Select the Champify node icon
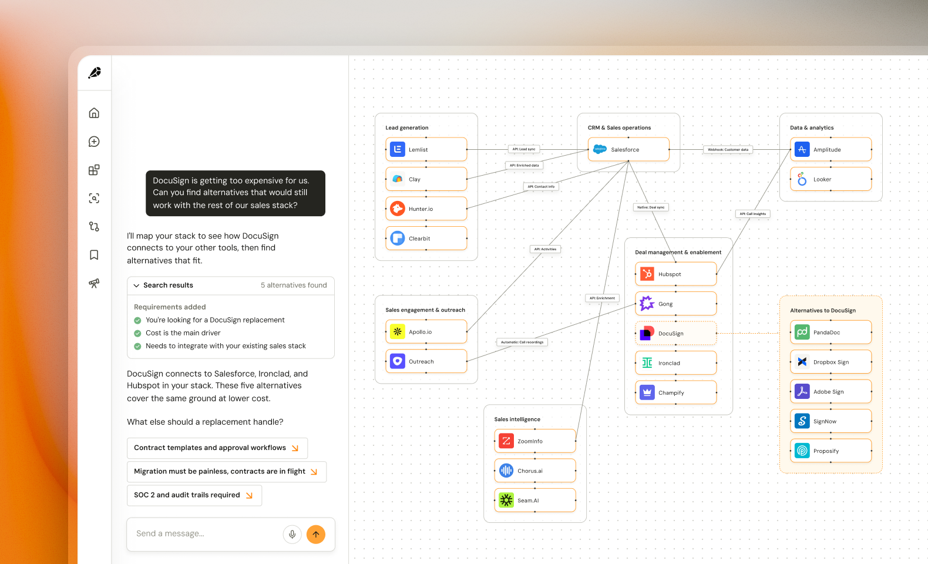 [647, 392]
